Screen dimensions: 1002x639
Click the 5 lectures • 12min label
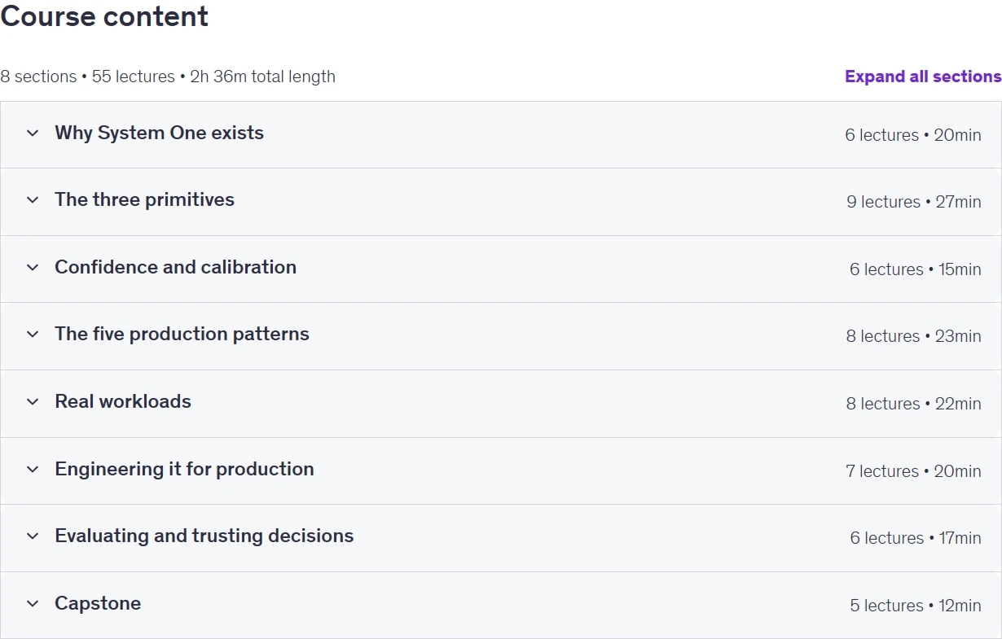(916, 606)
